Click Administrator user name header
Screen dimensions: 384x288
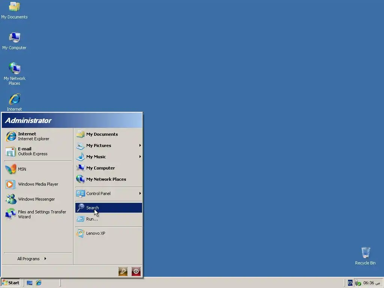[28, 120]
